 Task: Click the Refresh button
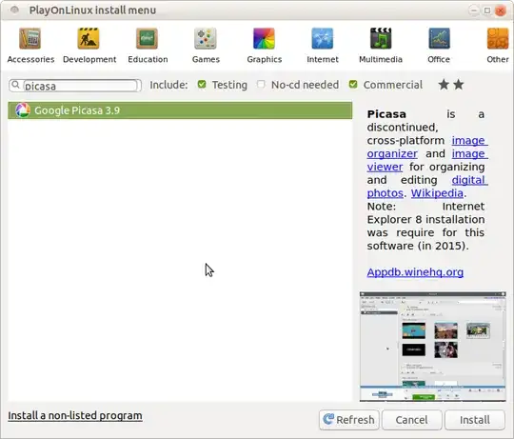(x=348, y=420)
